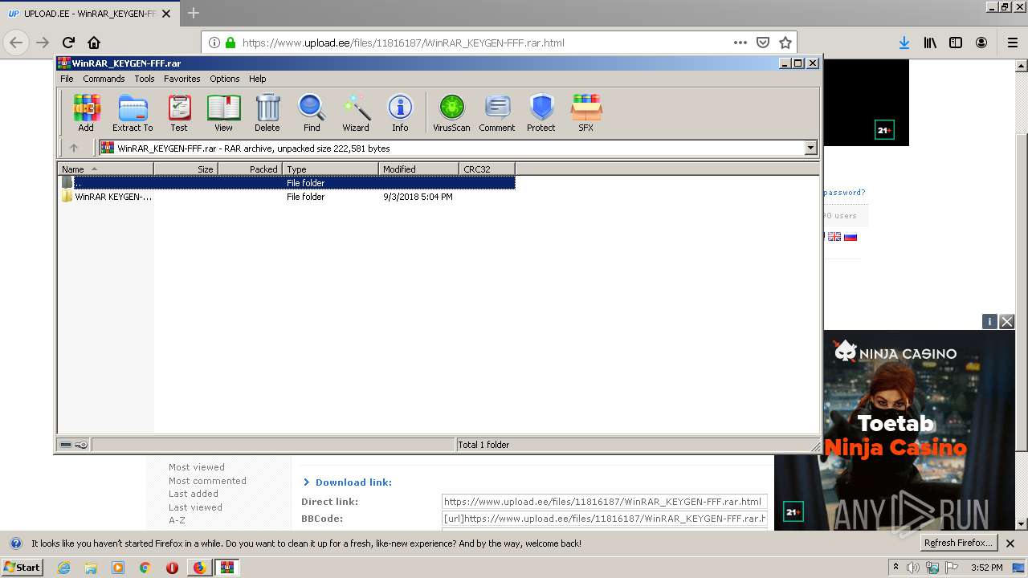This screenshot has width=1028, height=578.
Task: Click the Extract To toolbar icon
Action: tap(133, 112)
